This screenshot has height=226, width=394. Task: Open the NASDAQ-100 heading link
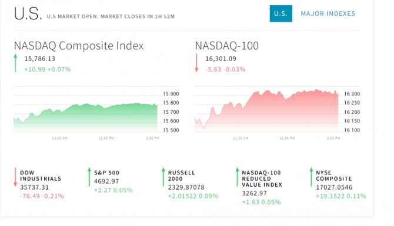pos(226,46)
